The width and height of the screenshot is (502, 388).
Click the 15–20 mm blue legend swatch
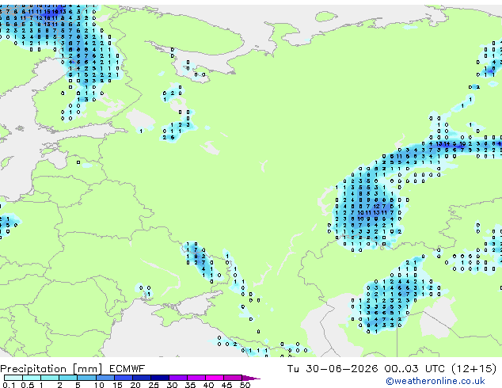pos(123,378)
